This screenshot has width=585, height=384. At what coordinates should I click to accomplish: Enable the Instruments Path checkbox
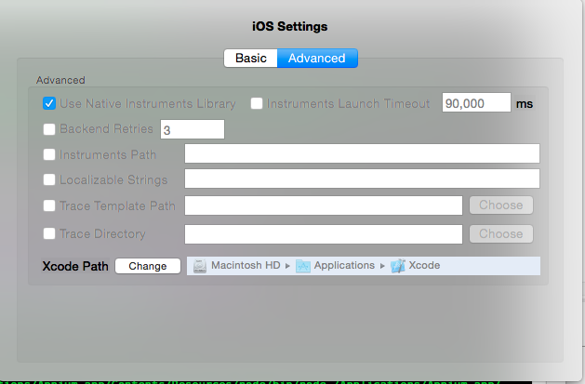click(x=50, y=154)
